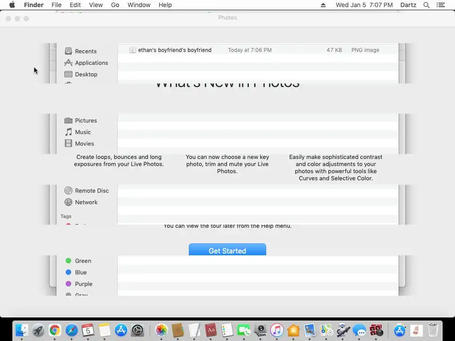Open Safari compass icon in Dock

[72, 330]
